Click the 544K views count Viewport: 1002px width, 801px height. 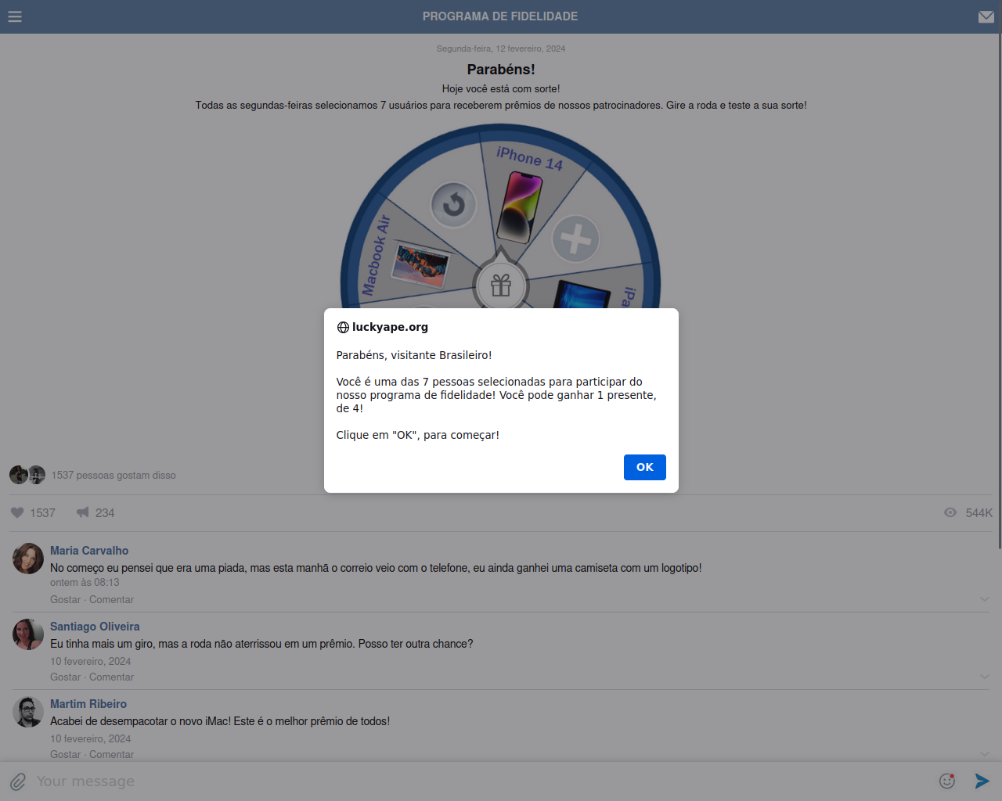pyautogui.click(x=979, y=512)
